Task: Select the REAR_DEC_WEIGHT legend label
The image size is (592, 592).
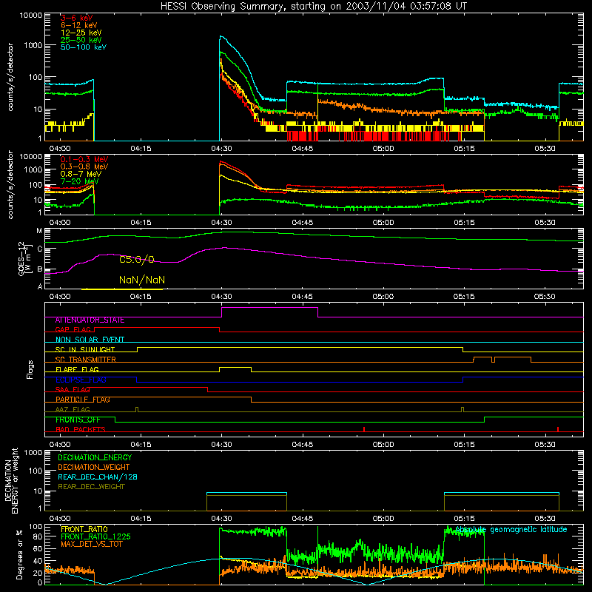Action: point(91,487)
